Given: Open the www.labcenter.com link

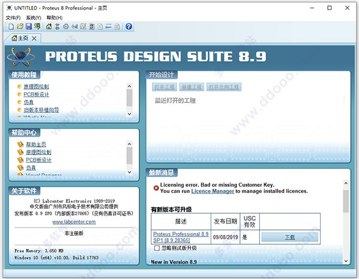Looking at the screenshot, I should [x=74, y=222].
